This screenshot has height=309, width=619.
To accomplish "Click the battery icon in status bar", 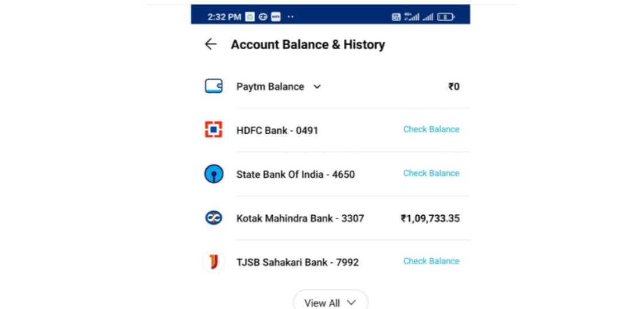I will pyautogui.click(x=445, y=17).
